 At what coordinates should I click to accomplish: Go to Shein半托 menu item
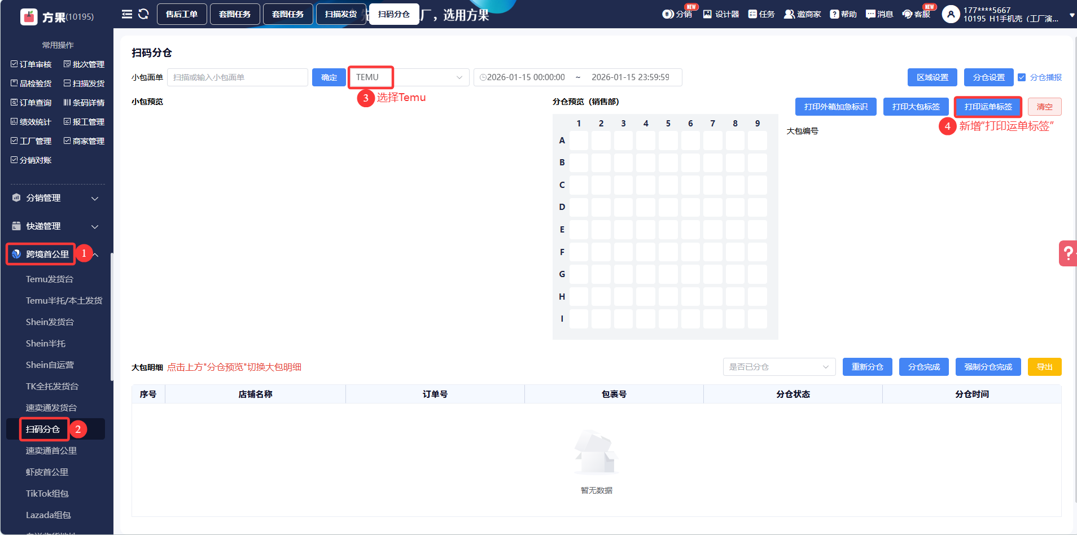46,344
